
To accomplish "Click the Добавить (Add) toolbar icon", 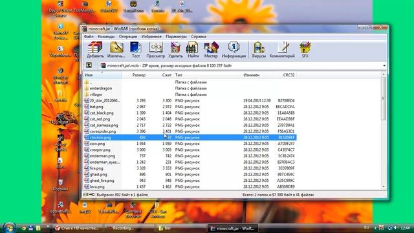I will click(x=95, y=50).
